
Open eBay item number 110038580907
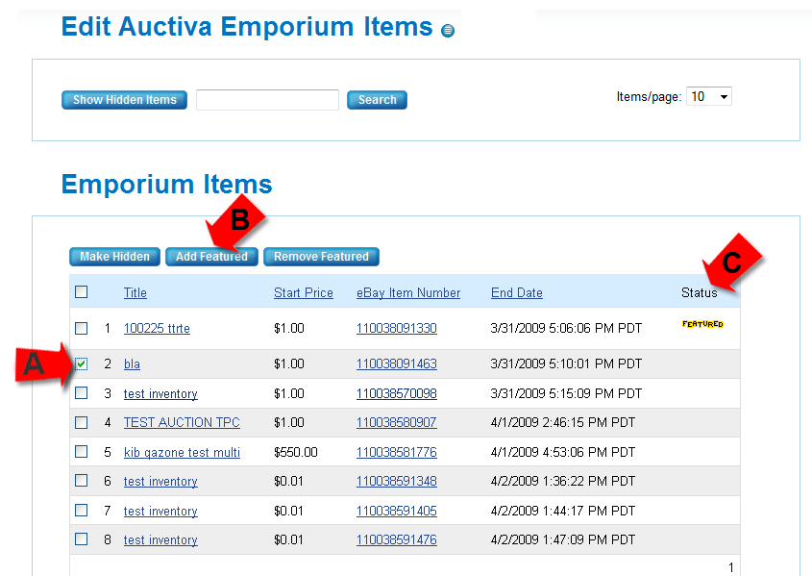coord(397,423)
